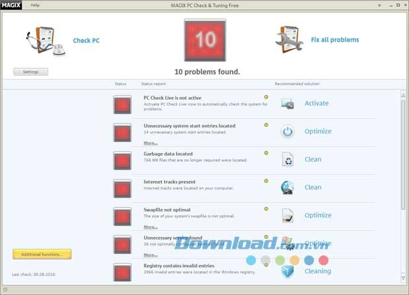Click Clean for Internet tracks present
Image resolution: width=409 pixels, height=295 pixels.
[313, 187]
